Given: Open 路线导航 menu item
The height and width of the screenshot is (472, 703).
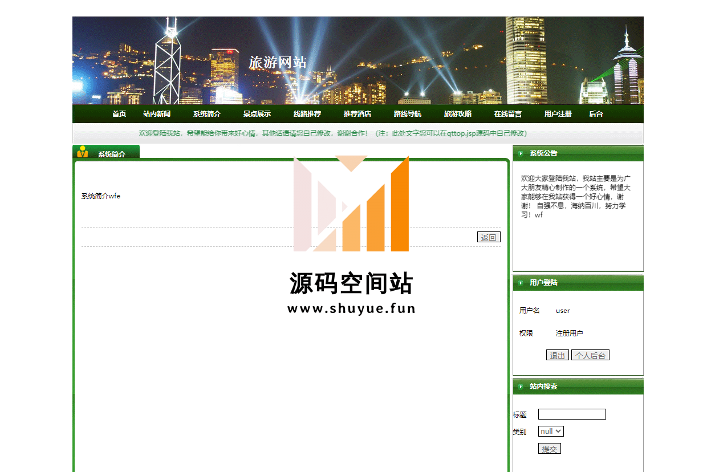Looking at the screenshot, I should pyautogui.click(x=408, y=114).
